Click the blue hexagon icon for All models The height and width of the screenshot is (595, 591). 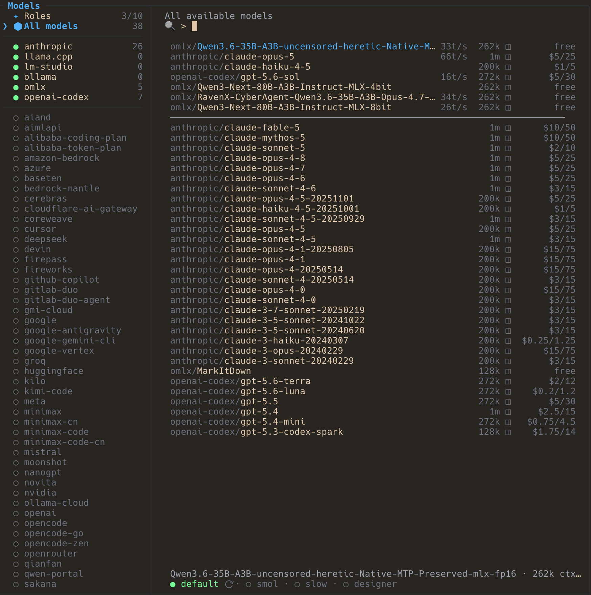pyautogui.click(x=18, y=26)
